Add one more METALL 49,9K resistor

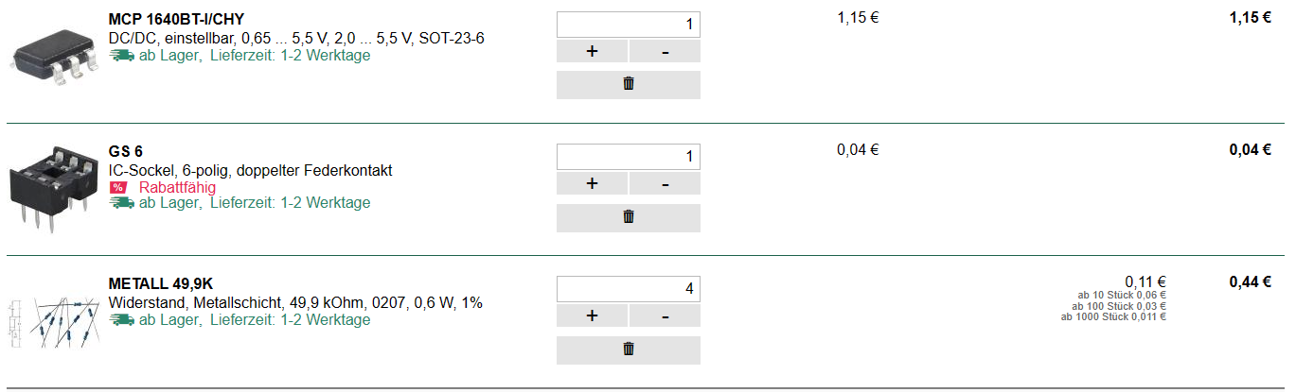coord(592,315)
